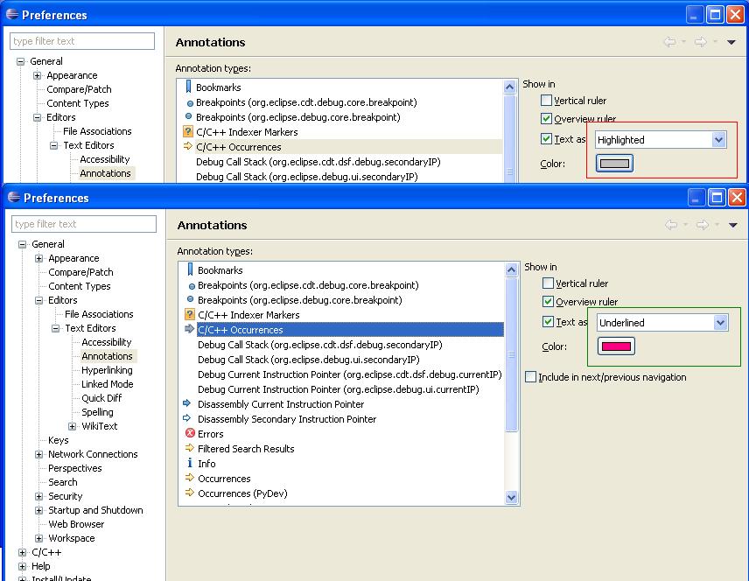Open Perspectives preference page
The width and height of the screenshot is (749, 581).
click(75, 468)
